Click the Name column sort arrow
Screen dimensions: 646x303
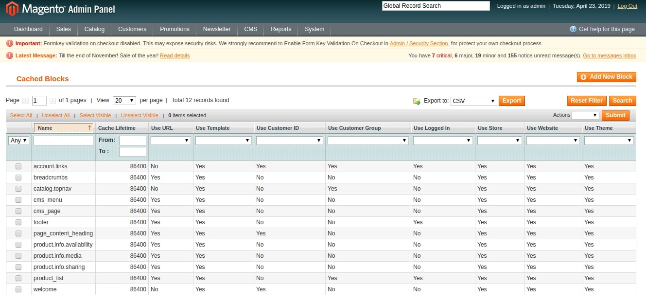click(x=89, y=128)
